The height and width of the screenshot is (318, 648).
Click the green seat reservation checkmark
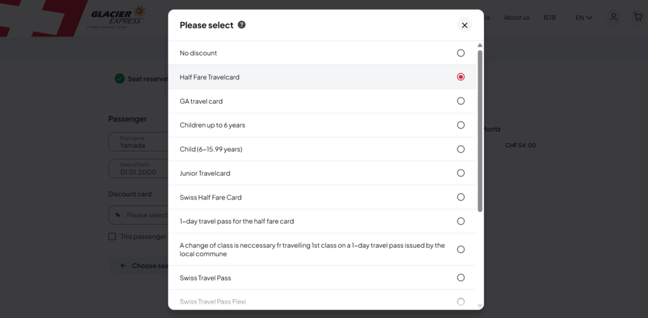tap(120, 79)
